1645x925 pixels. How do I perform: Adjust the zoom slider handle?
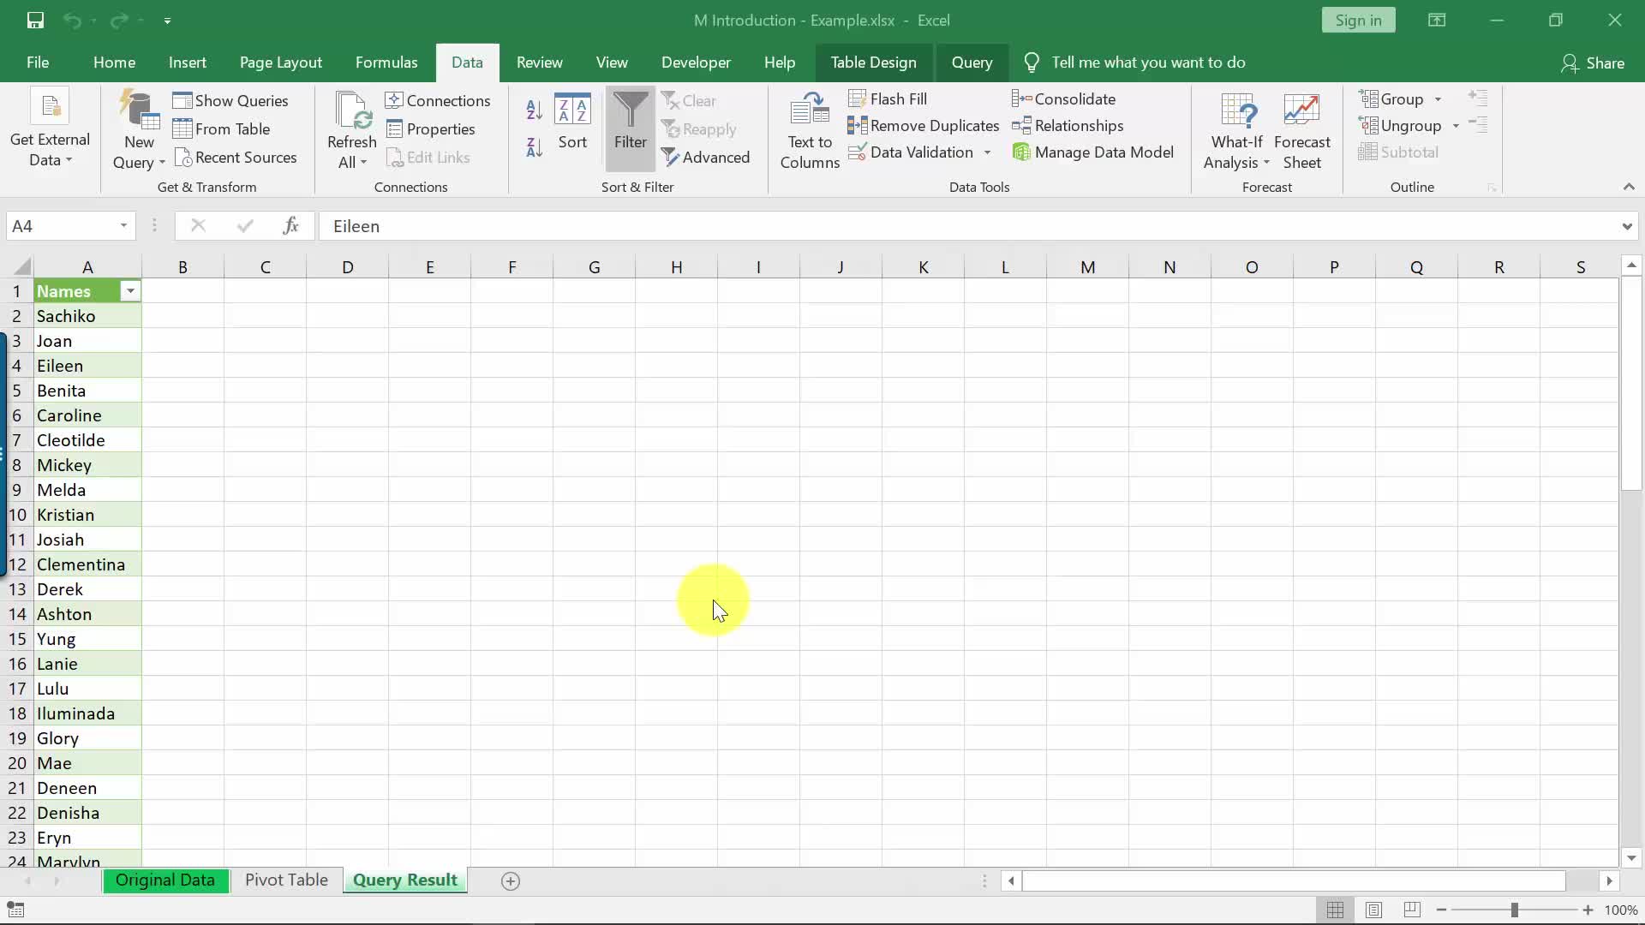[1514, 910]
